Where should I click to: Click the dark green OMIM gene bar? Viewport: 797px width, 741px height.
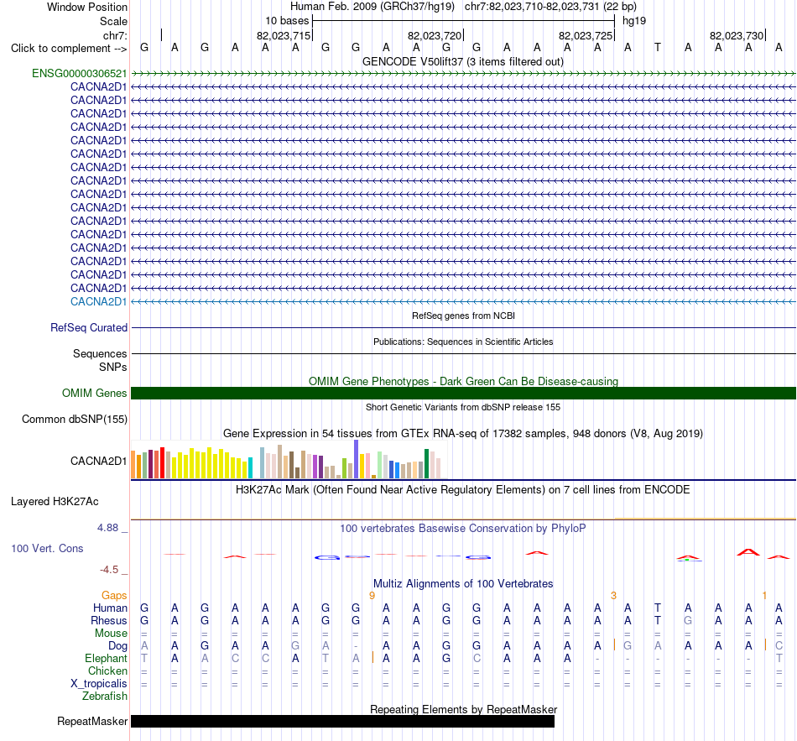point(464,393)
